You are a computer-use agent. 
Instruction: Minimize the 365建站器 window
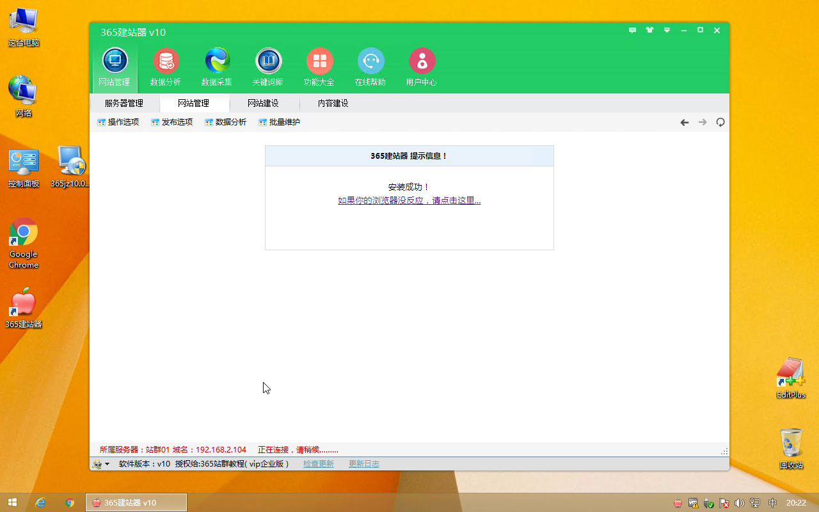[x=684, y=30]
